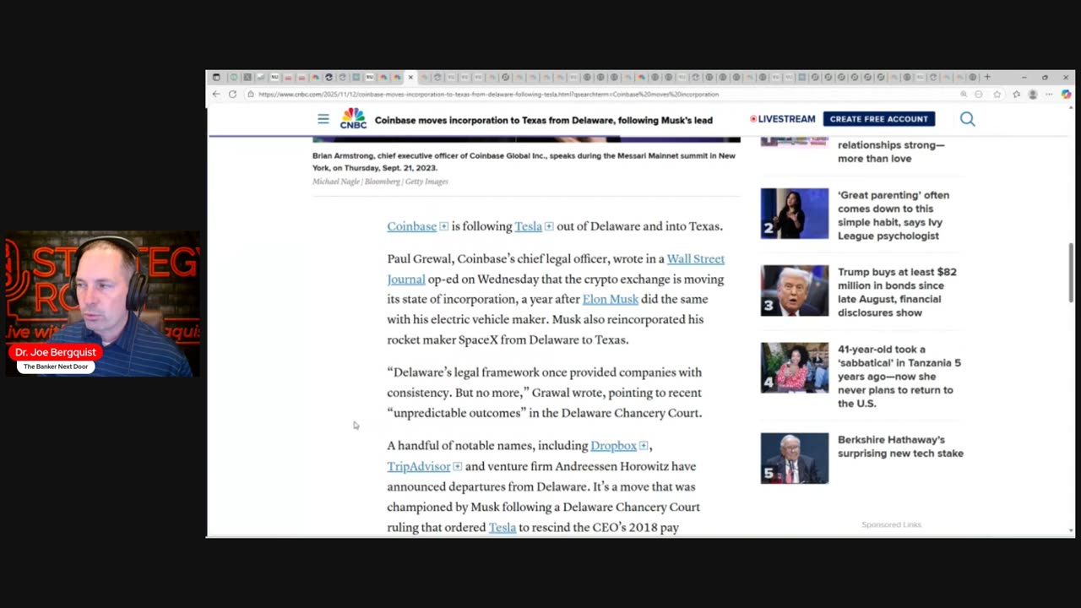Click the CNBC peacock logo
Image resolution: width=1081 pixels, height=608 pixels.
pos(353,119)
